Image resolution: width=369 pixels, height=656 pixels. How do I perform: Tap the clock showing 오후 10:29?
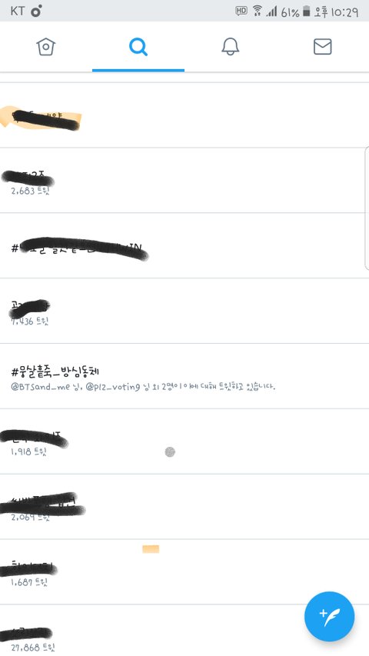pyautogui.click(x=337, y=12)
